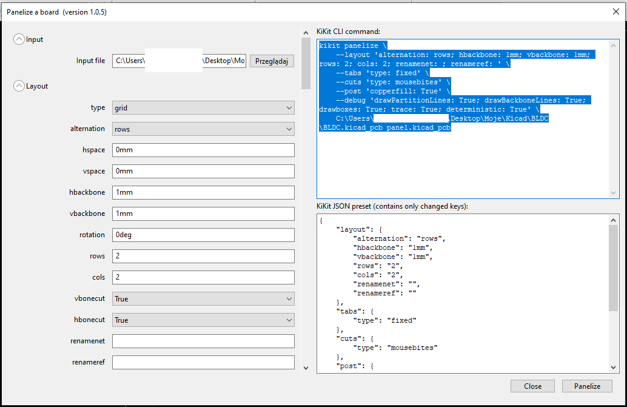Screen dimensions: 627x407
Task: Click the hbackbone input field
Action: 203,192
